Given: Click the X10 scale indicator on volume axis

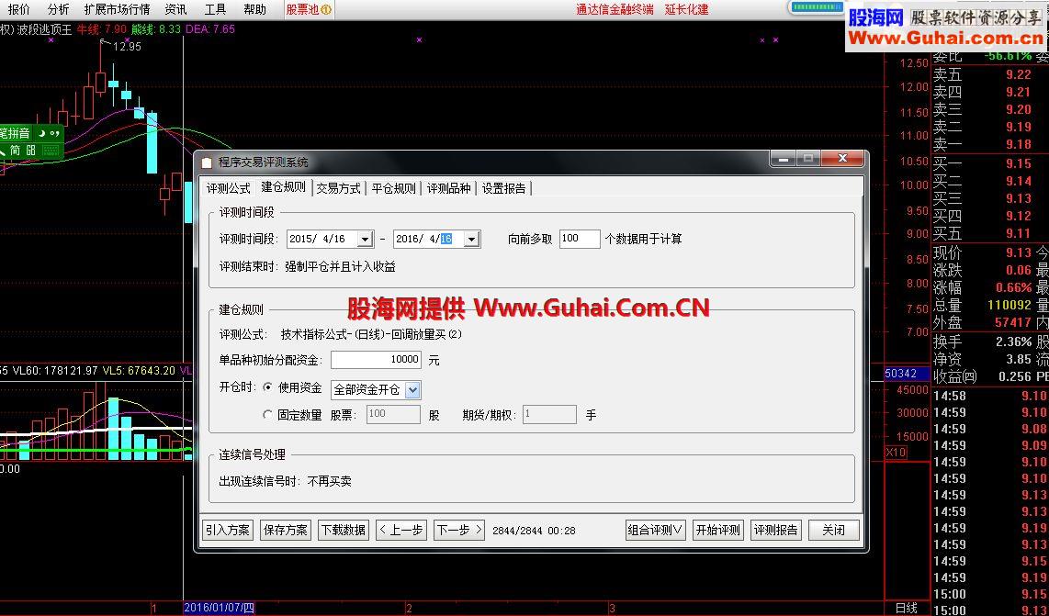Looking at the screenshot, I should click(896, 453).
